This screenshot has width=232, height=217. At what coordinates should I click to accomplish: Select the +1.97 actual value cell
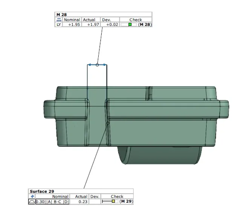(90, 25)
